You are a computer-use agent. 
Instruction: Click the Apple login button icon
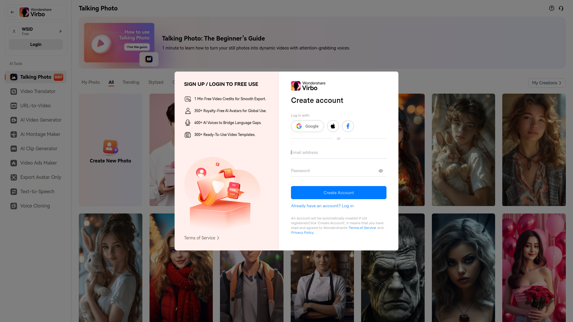tap(333, 126)
